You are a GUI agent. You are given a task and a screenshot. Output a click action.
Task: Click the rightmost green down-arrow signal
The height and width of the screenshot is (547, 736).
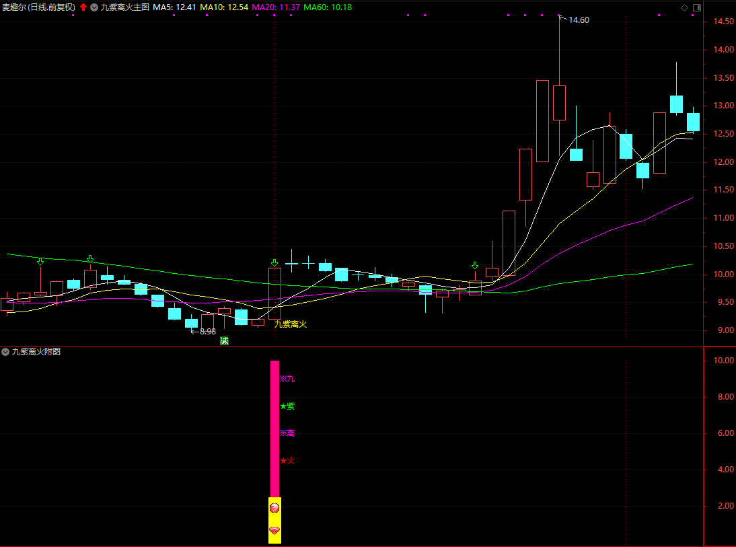click(x=475, y=266)
